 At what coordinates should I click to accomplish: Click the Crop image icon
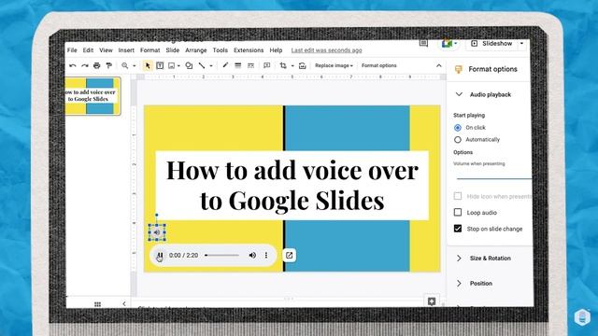click(x=283, y=65)
